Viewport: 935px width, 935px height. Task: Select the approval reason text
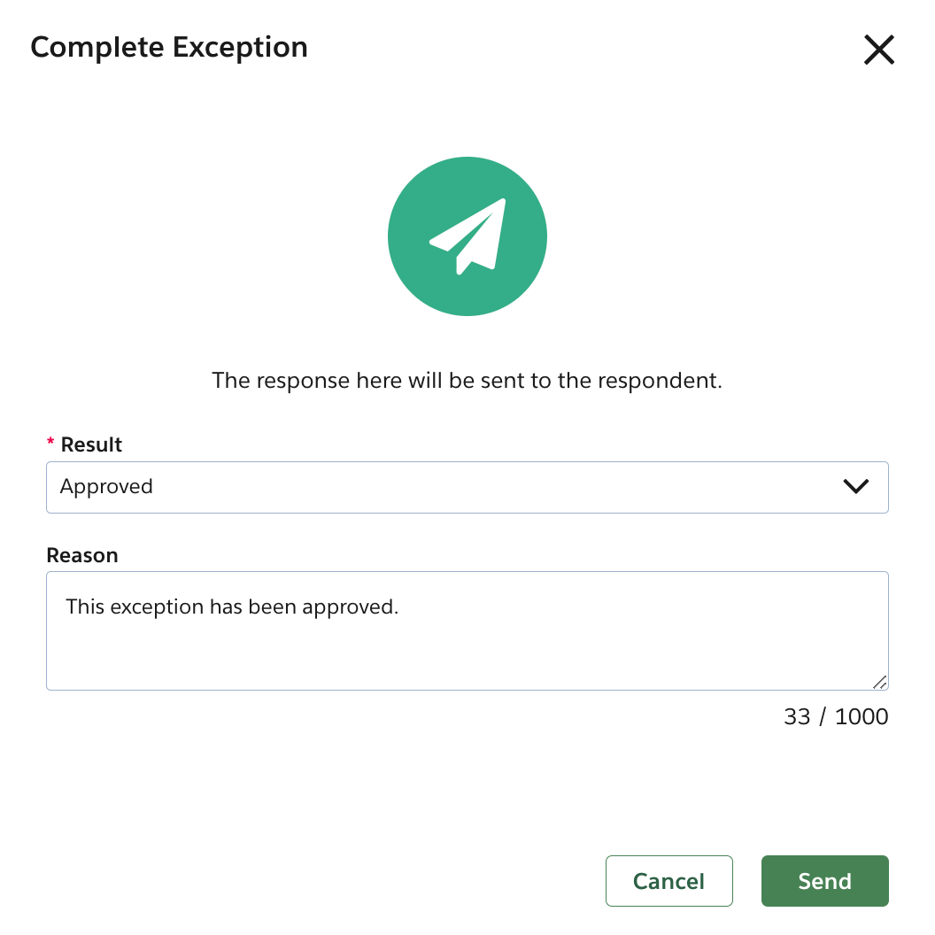(232, 607)
